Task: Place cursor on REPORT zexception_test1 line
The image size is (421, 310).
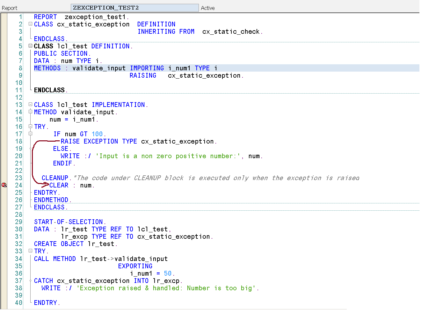Action: [81, 17]
